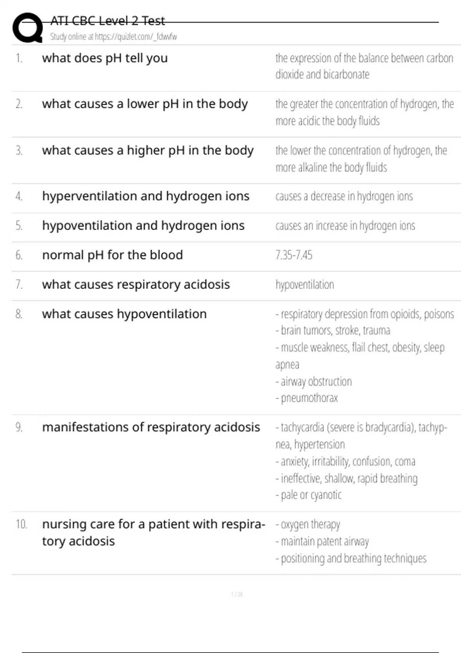This screenshot has height=653, width=461.
Task: Click the 'normal pH for the blood' term
Action: point(113,255)
